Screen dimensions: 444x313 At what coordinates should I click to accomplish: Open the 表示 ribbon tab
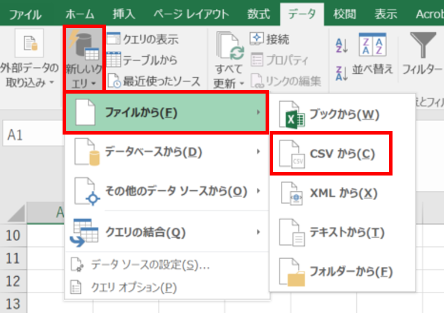coord(386,14)
